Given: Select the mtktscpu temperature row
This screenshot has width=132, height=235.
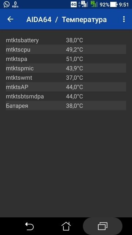Looking at the screenshot, I should 66,50.
